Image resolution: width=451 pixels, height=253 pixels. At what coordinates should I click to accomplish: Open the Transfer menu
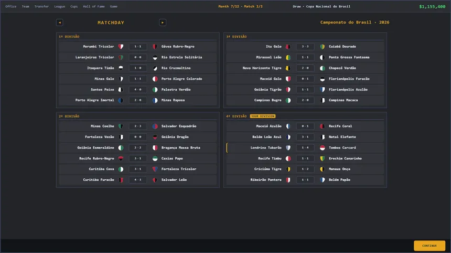[41, 6]
